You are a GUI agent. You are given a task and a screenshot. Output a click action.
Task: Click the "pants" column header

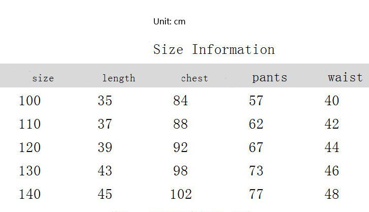270,78
